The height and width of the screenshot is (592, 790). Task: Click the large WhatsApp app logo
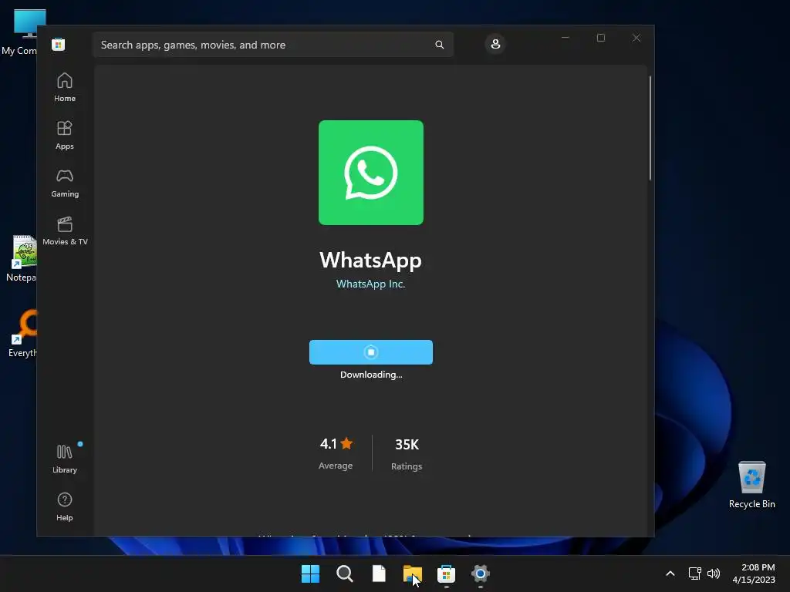[371, 173]
